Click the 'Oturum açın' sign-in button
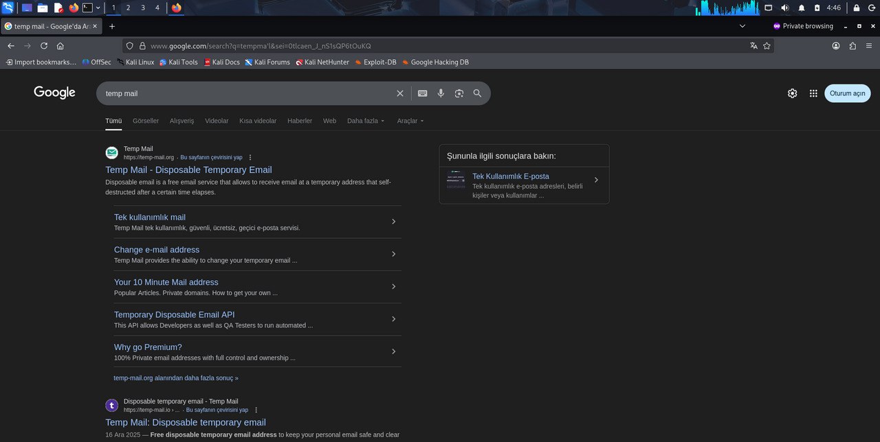Image resolution: width=880 pixels, height=442 pixels. tap(847, 93)
